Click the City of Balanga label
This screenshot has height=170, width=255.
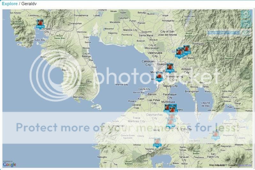pyautogui.click(x=86, y=55)
